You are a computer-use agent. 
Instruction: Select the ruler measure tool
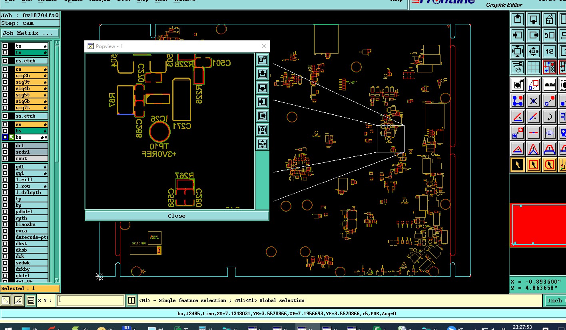pos(550,84)
